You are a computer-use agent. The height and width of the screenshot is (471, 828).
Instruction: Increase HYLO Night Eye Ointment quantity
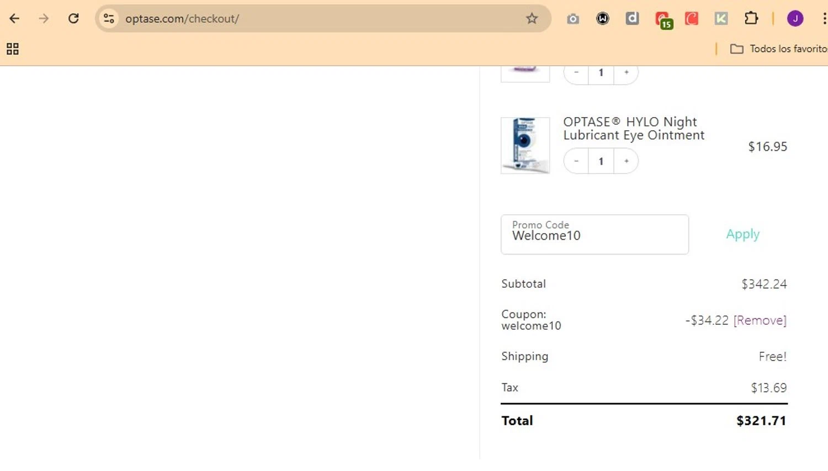(626, 161)
